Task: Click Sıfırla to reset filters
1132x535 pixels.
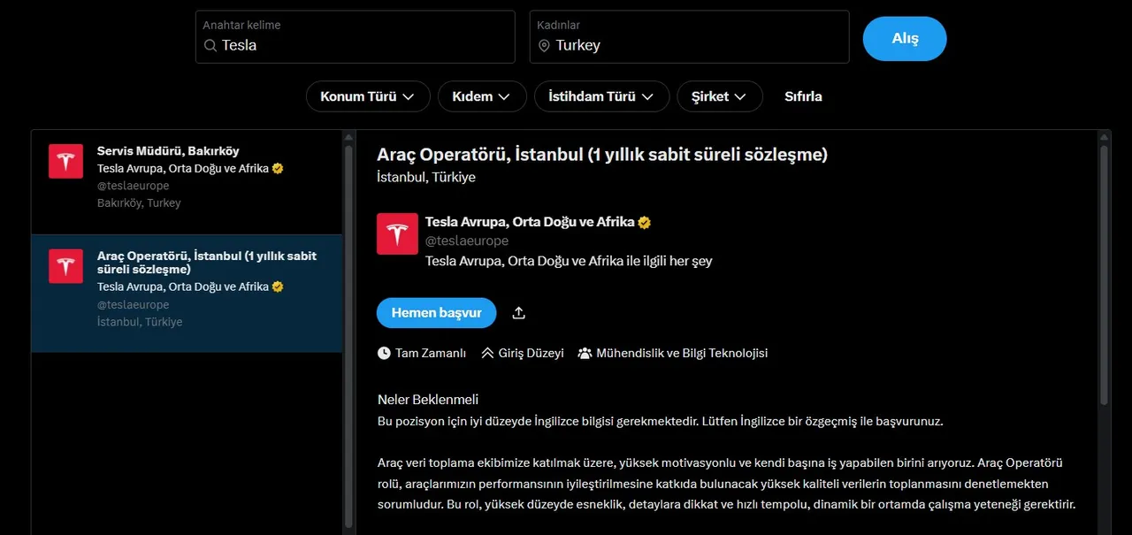Action: click(x=803, y=96)
